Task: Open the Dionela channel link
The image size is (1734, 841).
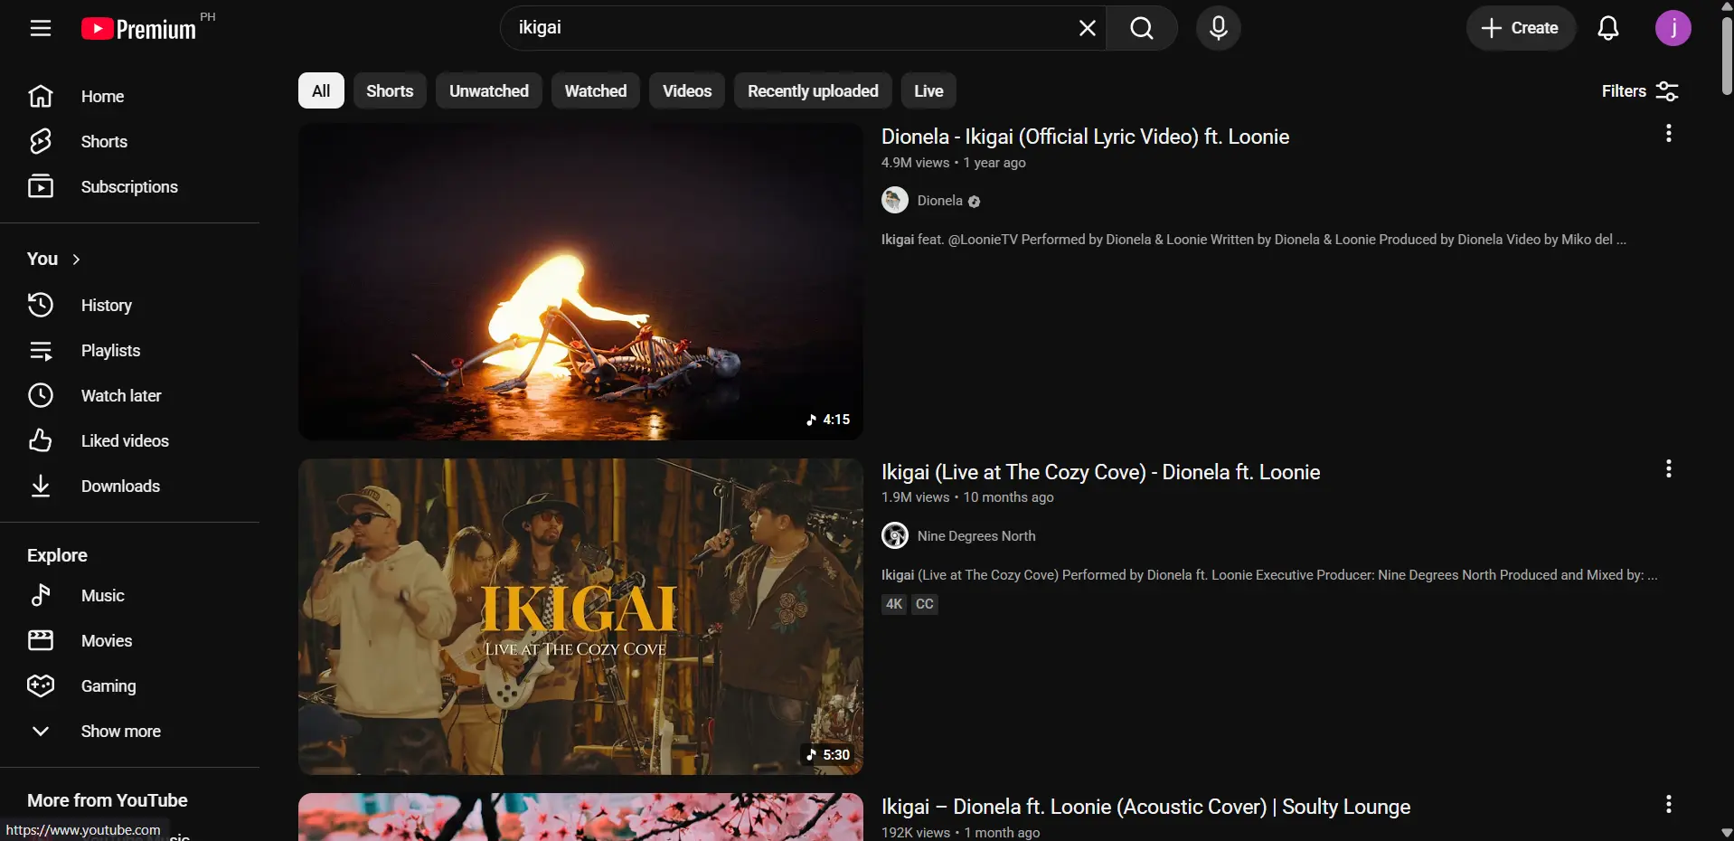Action: point(939,201)
